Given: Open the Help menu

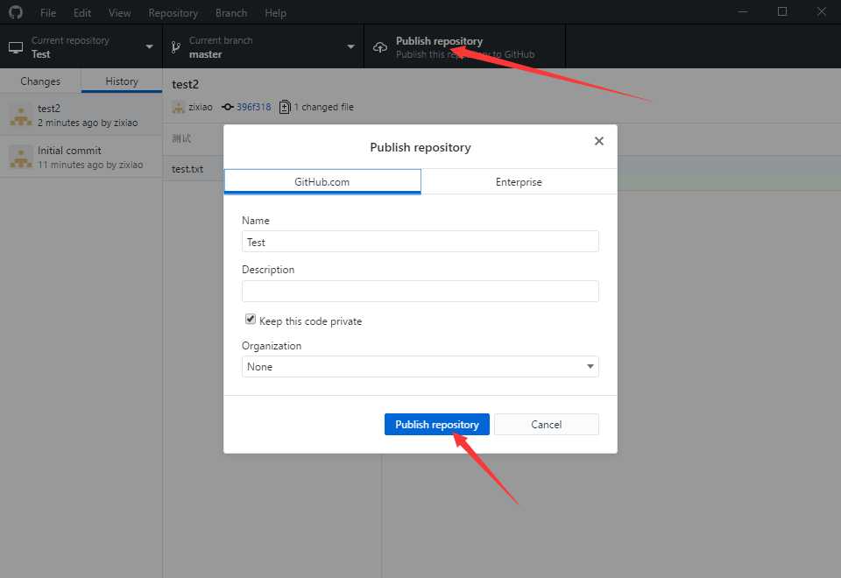Looking at the screenshot, I should point(275,13).
